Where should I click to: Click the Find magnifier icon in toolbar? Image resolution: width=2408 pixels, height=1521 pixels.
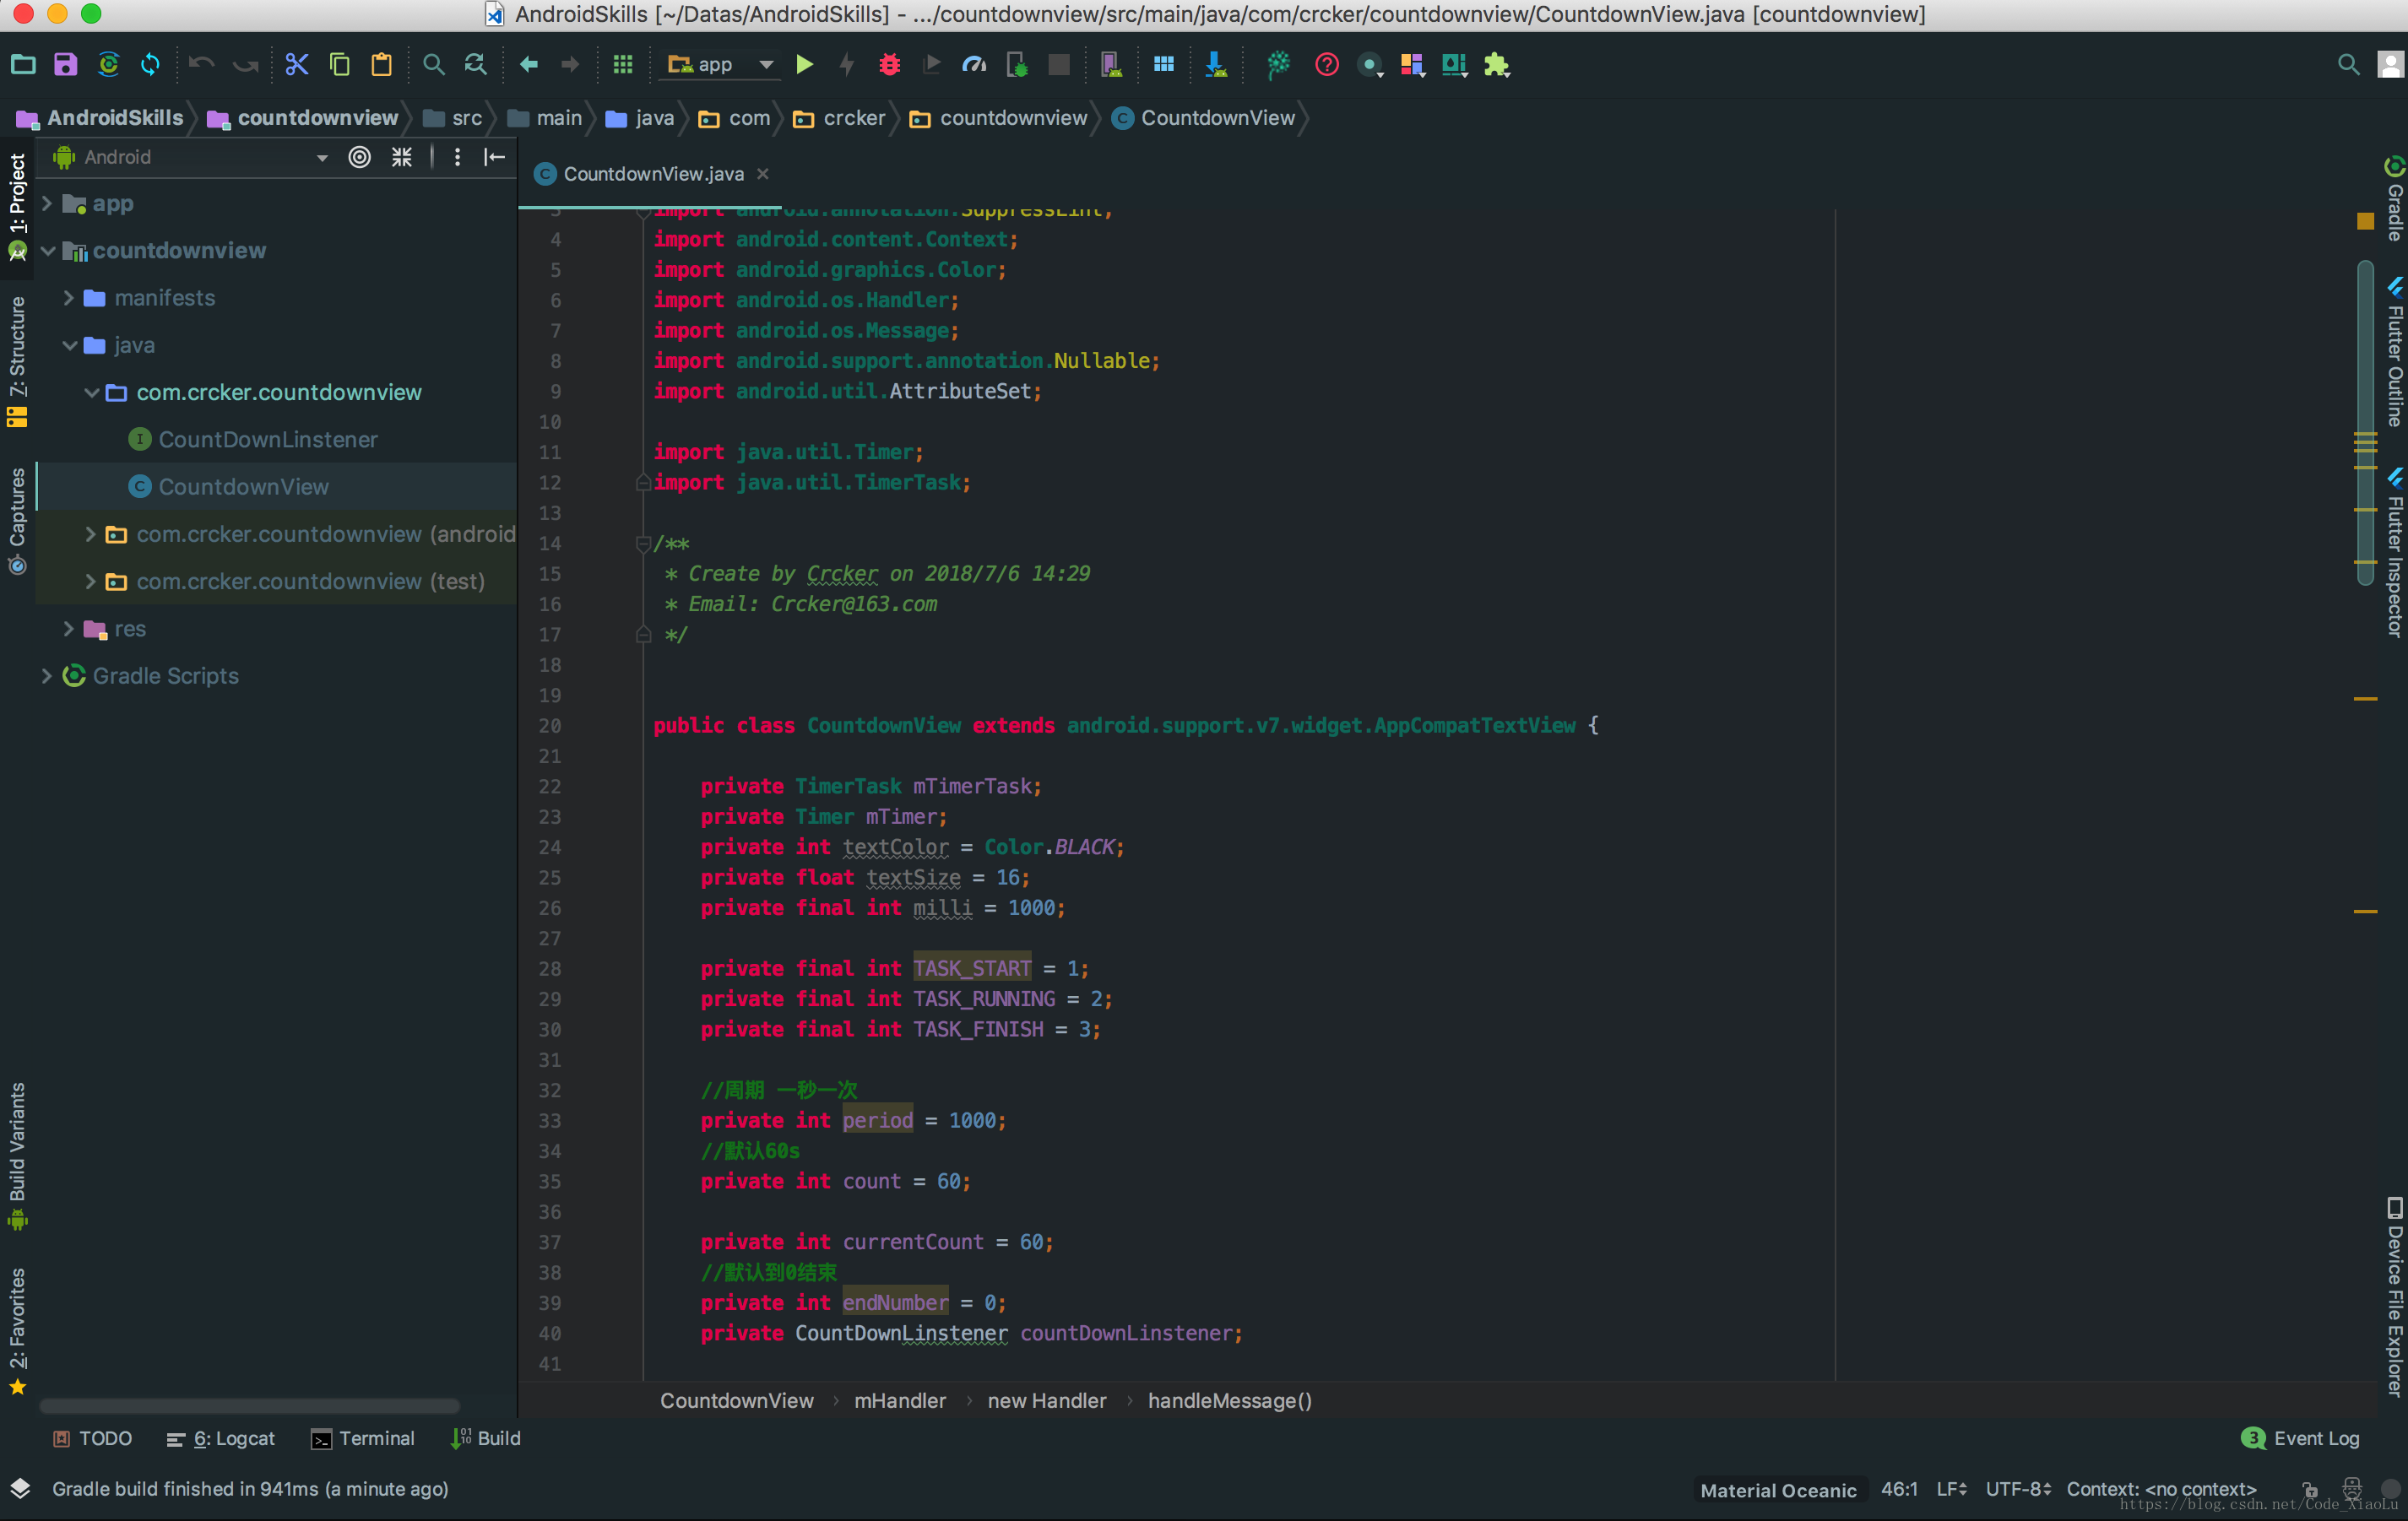433,65
